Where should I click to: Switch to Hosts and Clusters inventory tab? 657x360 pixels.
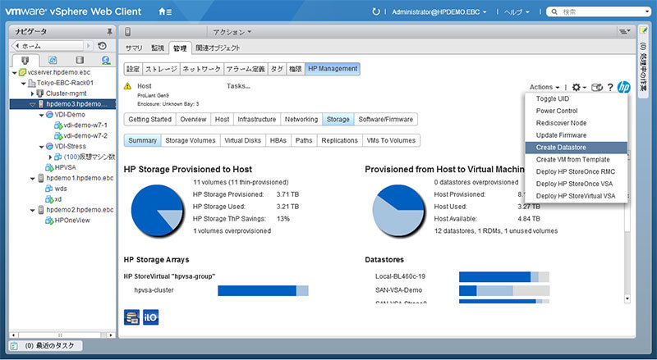(25, 61)
